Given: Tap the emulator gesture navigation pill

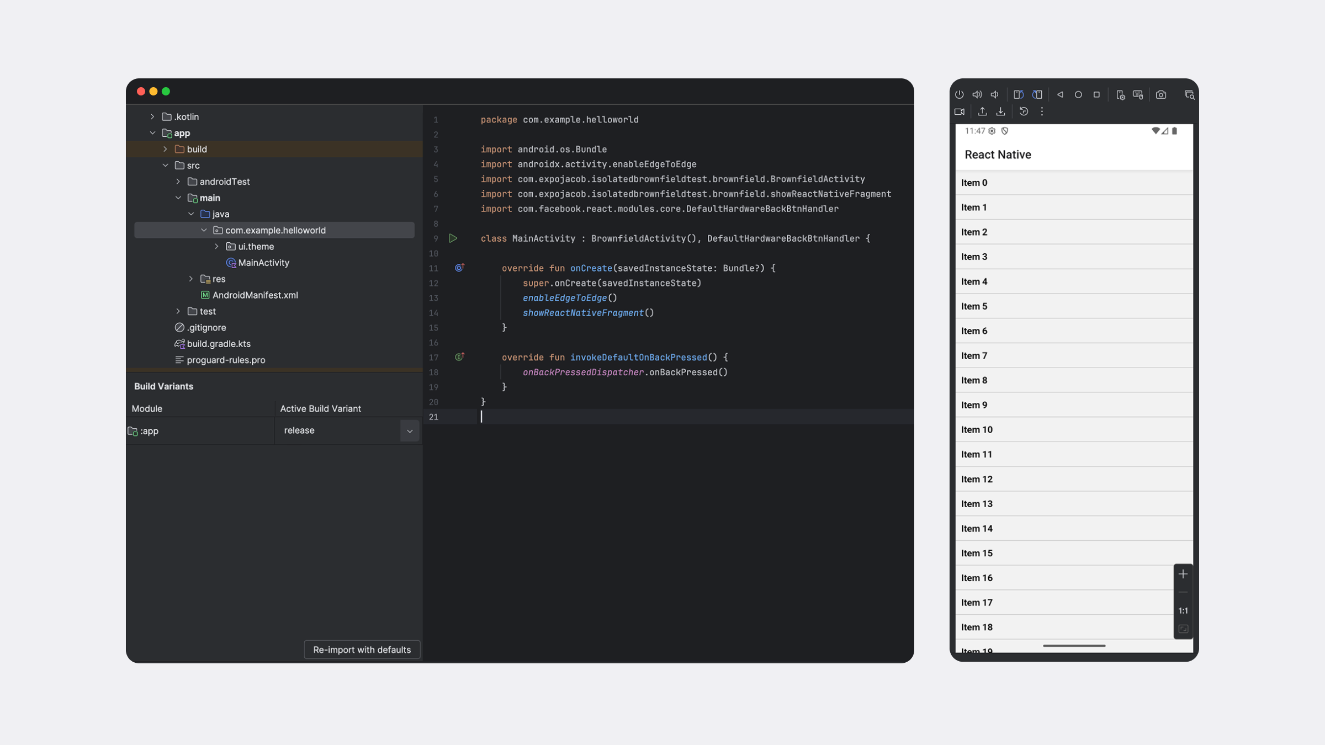Looking at the screenshot, I should click(x=1074, y=646).
